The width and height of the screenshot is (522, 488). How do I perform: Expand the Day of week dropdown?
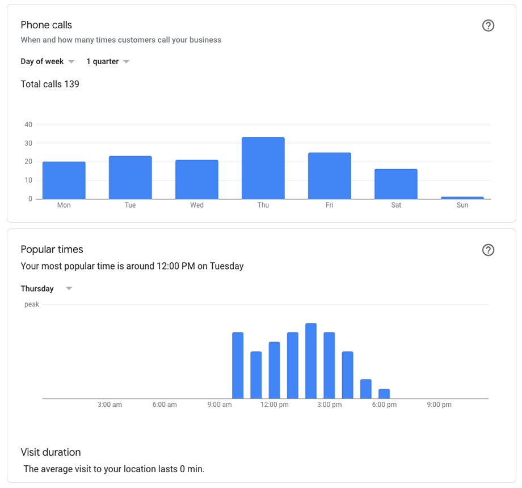[47, 62]
